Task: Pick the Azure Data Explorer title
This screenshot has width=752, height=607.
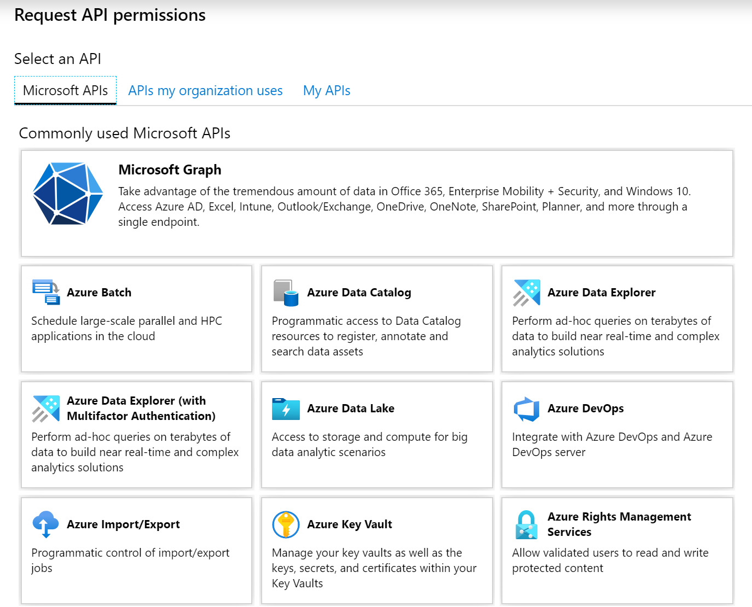Action: click(x=601, y=293)
